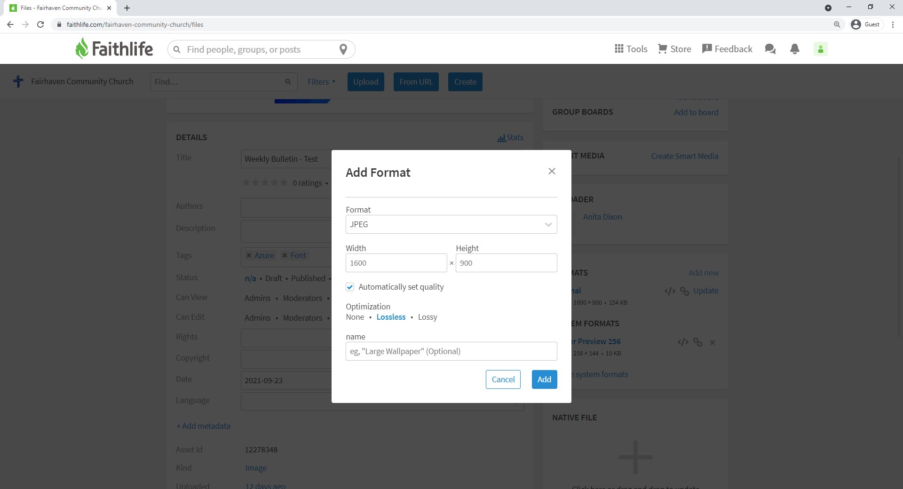Expand the Filters dropdown
The width and height of the screenshot is (903, 489).
coord(322,82)
